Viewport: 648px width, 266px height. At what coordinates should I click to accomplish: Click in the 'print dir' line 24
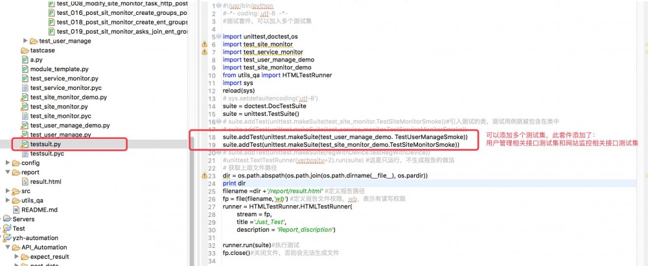coord(234,183)
